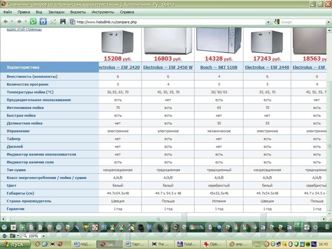Viewport: 332px width, 249px height.
Task: Click the horizontal scrollbar right arrow
Action: coord(324,219)
